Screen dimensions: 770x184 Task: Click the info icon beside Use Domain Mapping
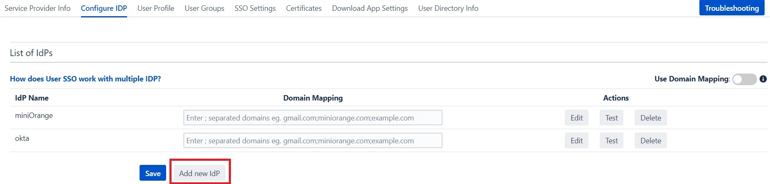(763, 79)
